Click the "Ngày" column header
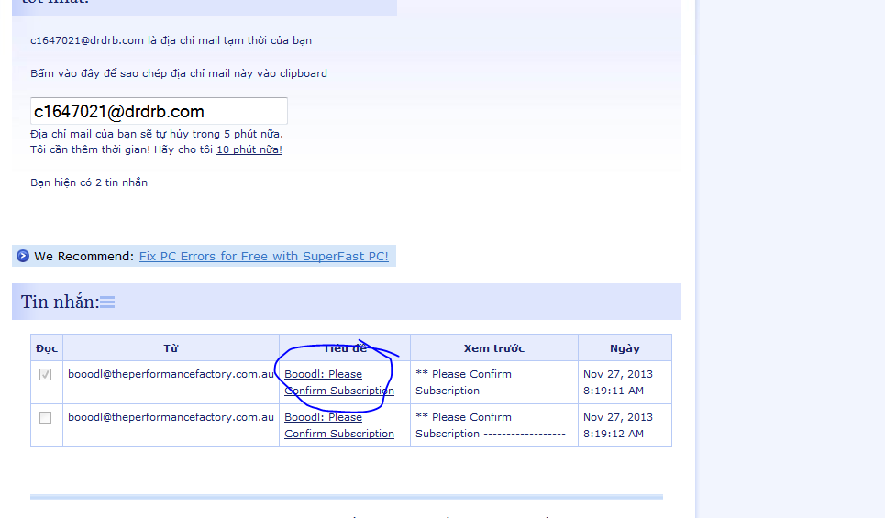This screenshot has height=518, width=885. point(625,348)
